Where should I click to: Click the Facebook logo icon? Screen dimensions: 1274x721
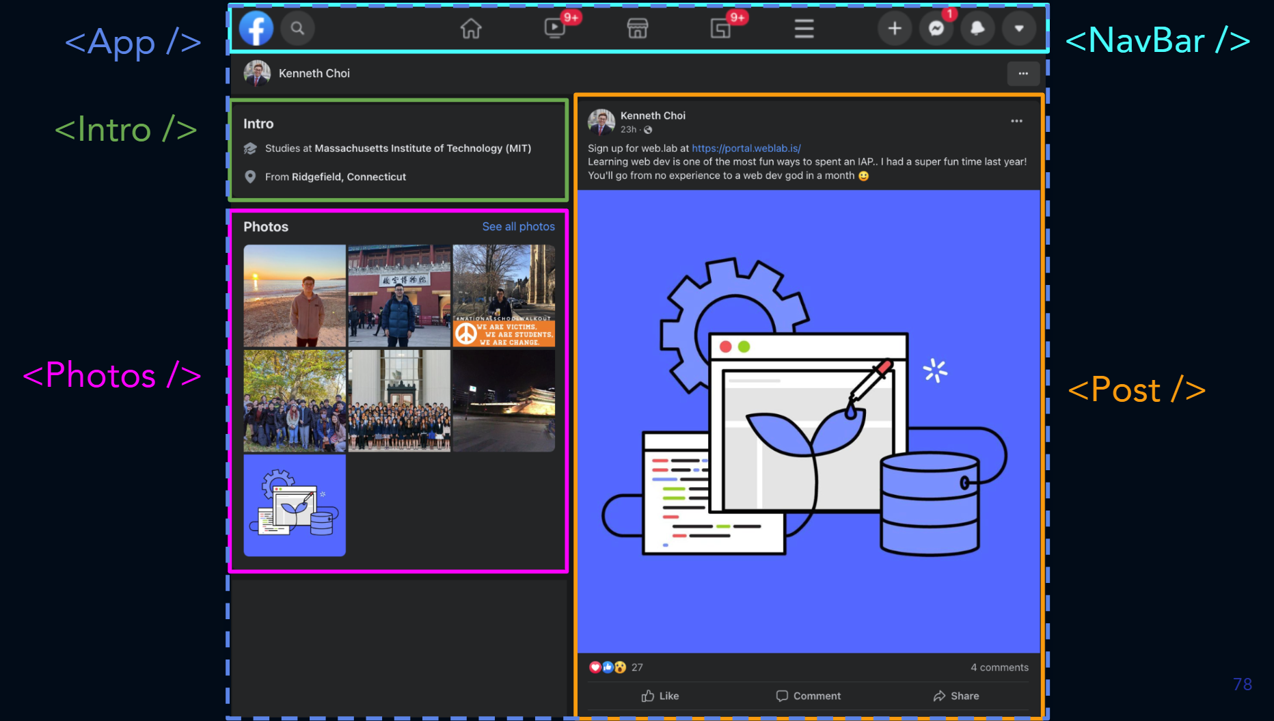[x=256, y=29]
